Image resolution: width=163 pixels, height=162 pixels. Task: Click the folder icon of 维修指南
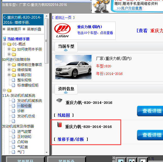click(x=14, y=70)
